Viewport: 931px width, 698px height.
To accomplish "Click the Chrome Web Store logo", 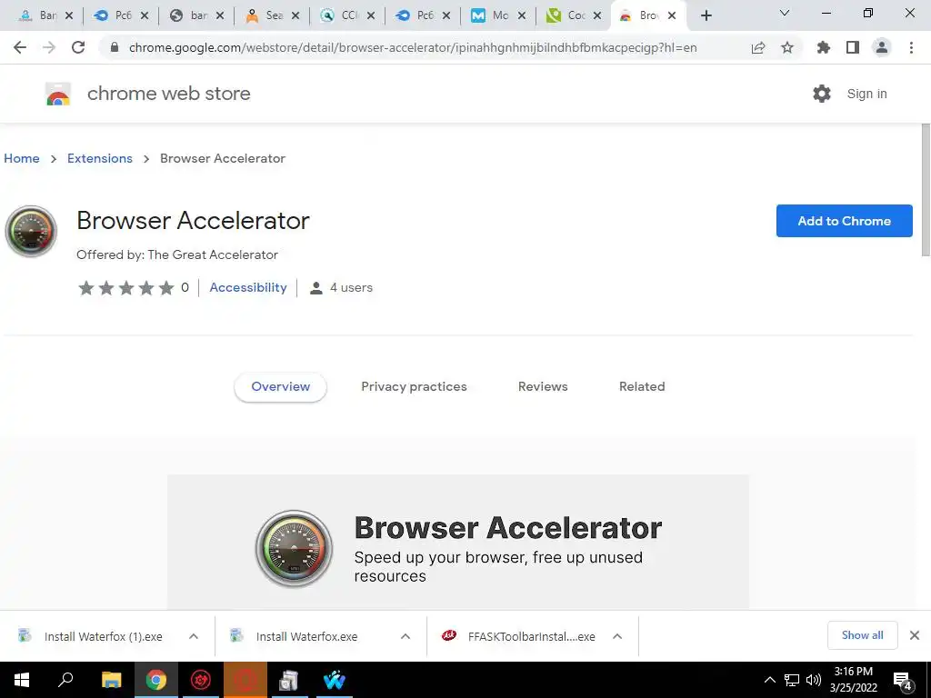I will [58, 94].
